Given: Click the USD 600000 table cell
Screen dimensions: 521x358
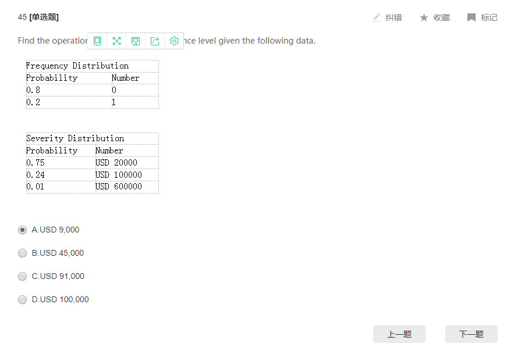Looking at the screenshot, I should [119, 187].
